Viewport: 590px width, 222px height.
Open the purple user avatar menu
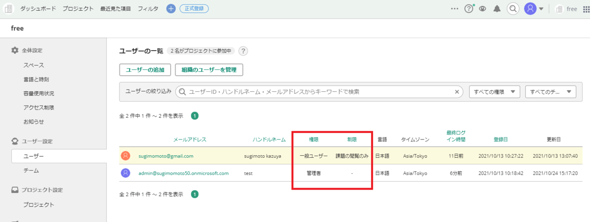click(x=530, y=9)
